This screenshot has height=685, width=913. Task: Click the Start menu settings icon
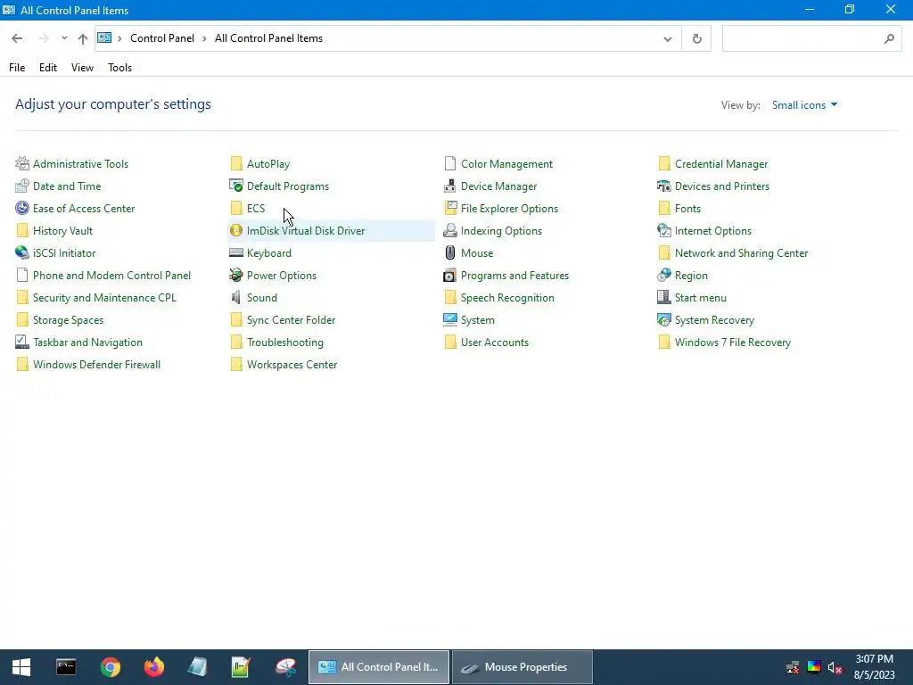[x=663, y=298]
